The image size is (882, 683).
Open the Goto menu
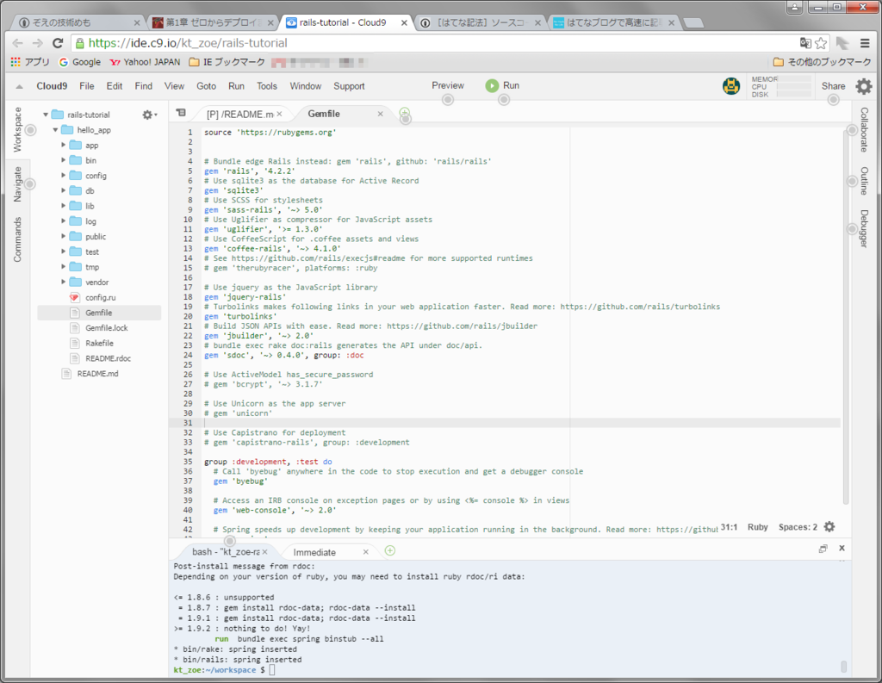[x=206, y=86]
